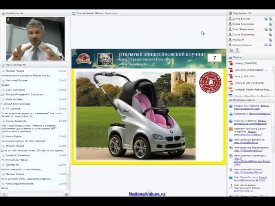Click Ирина Аникова's name in chat
The width and height of the screenshot is (275, 206).
[x=16, y=121]
